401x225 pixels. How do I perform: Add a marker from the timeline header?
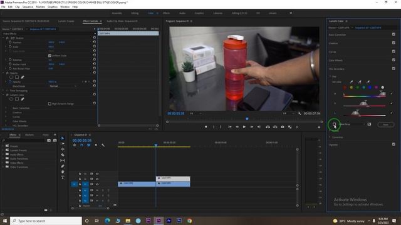click(x=96, y=145)
